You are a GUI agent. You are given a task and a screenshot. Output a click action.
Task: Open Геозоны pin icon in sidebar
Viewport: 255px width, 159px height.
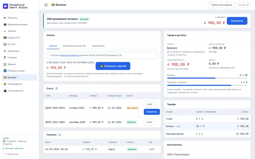[5, 58]
